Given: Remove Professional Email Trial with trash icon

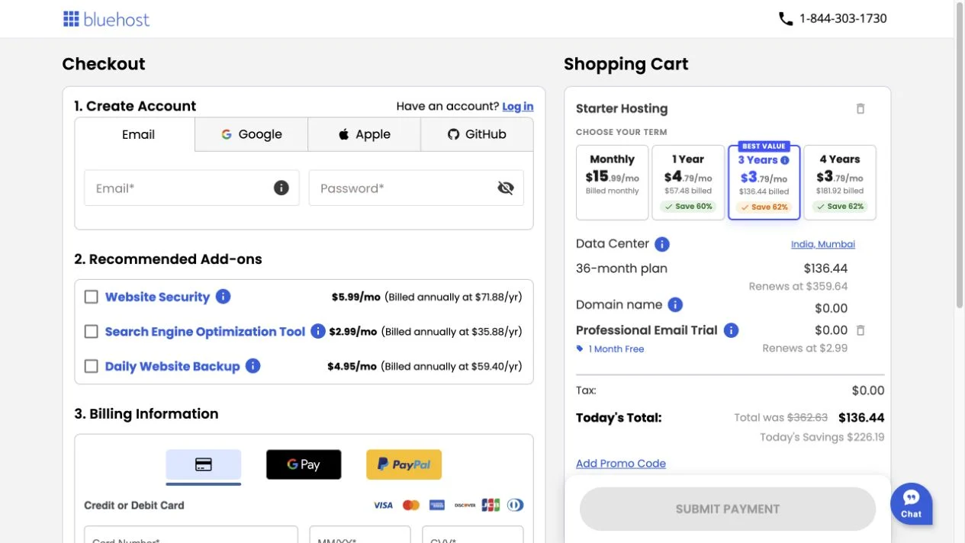Looking at the screenshot, I should [860, 330].
